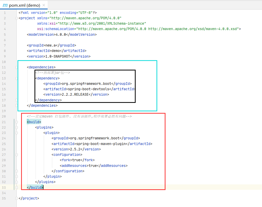Image resolution: width=262 pixels, height=207 pixels.
Task: Click the closing </build> tag
Action: pyautogui.click(x=35, y=187)
